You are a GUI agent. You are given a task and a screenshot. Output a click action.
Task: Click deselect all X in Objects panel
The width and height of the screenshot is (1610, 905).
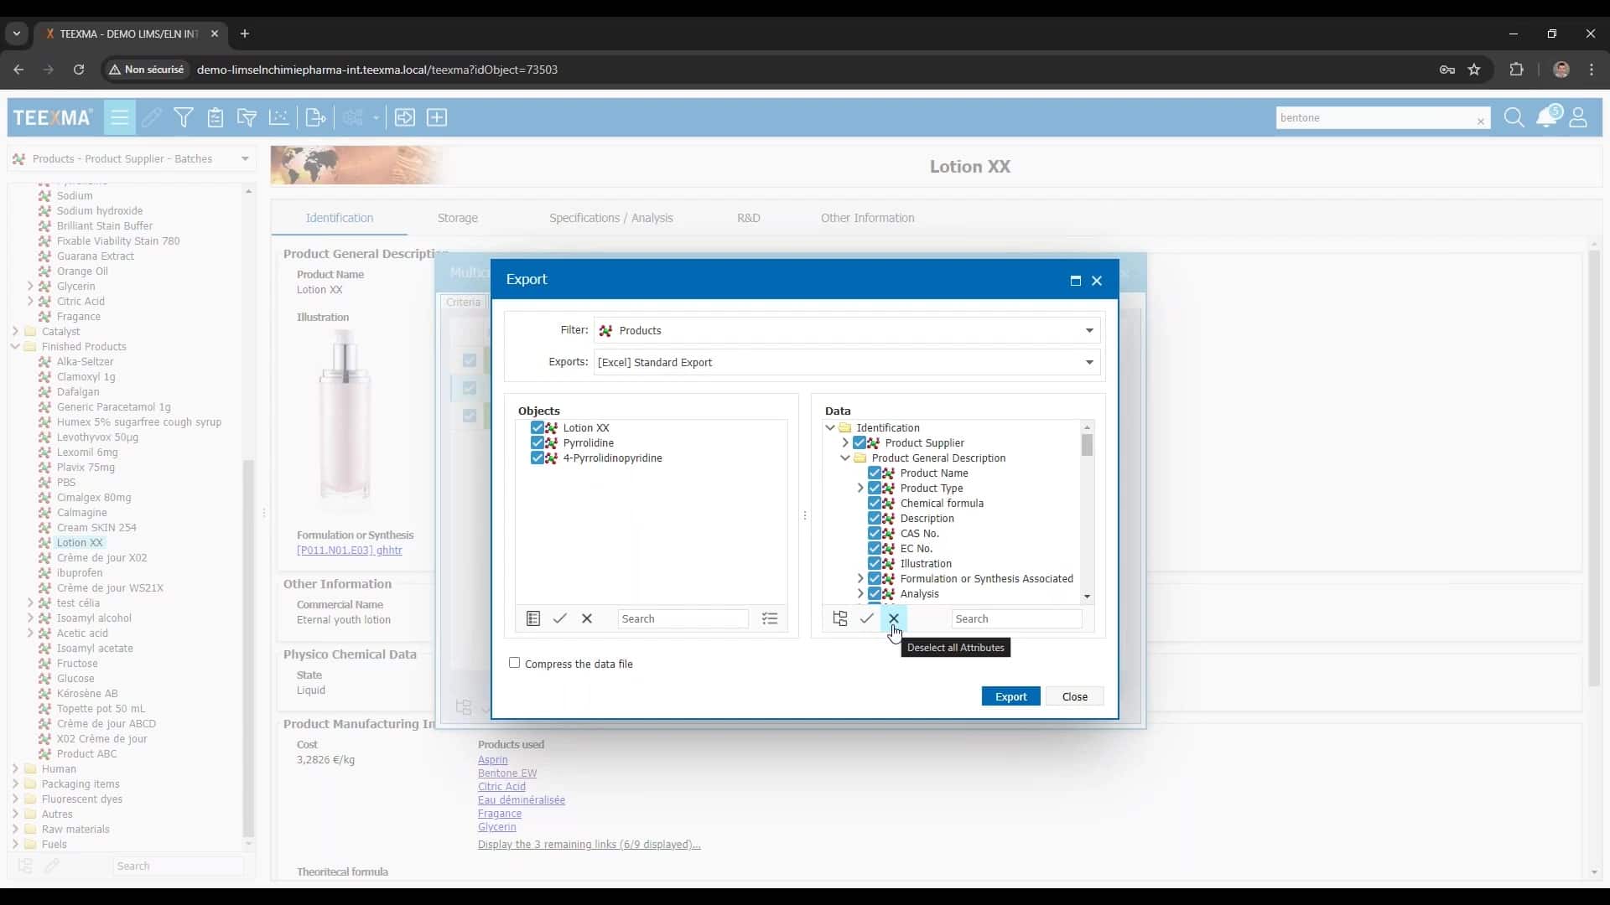[x=587, y=618]
